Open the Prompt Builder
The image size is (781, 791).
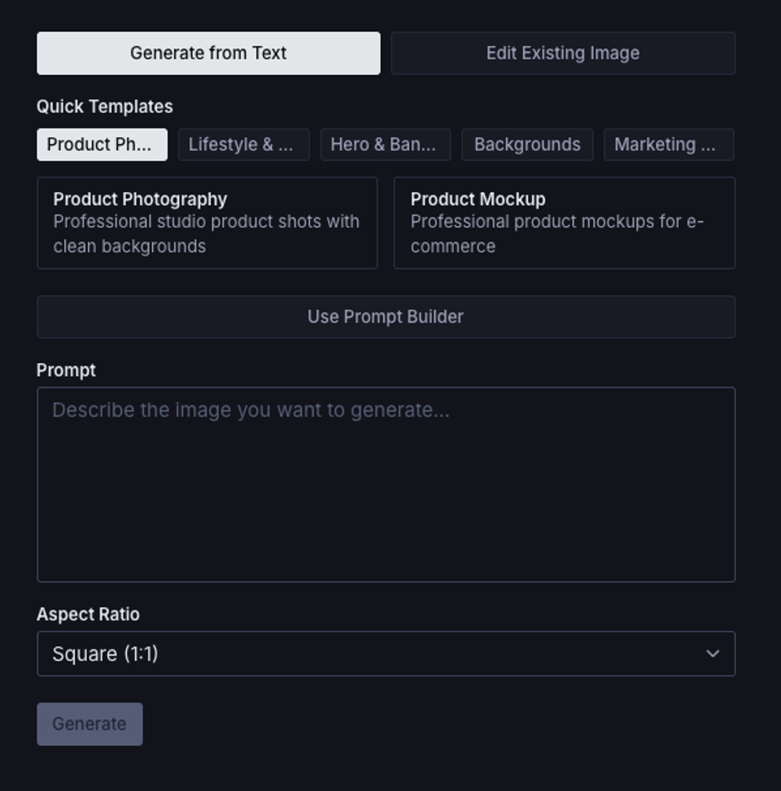[x=386, y=317]
